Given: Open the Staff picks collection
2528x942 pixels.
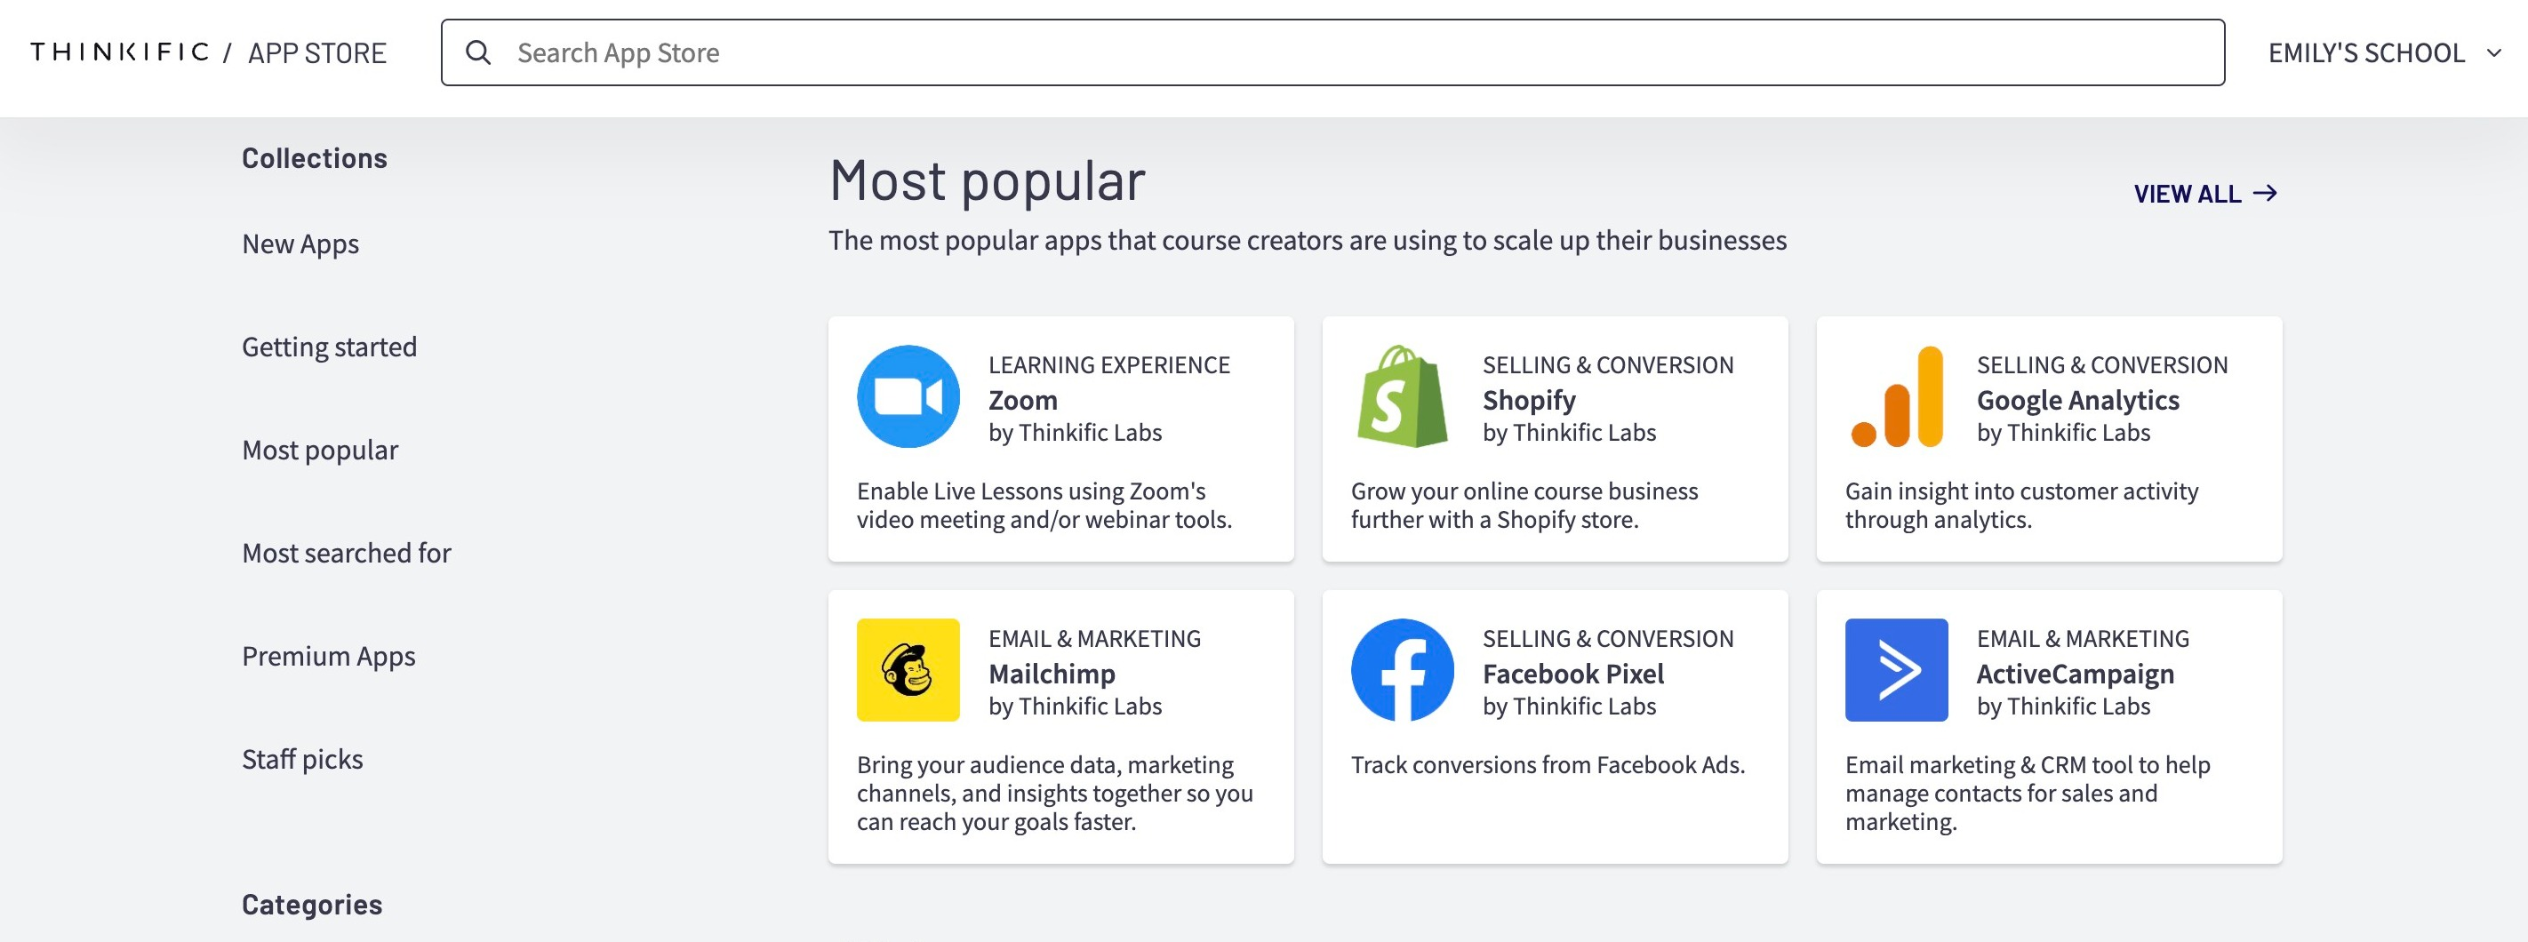Looking at the screenshot, I should pos(302,760).
